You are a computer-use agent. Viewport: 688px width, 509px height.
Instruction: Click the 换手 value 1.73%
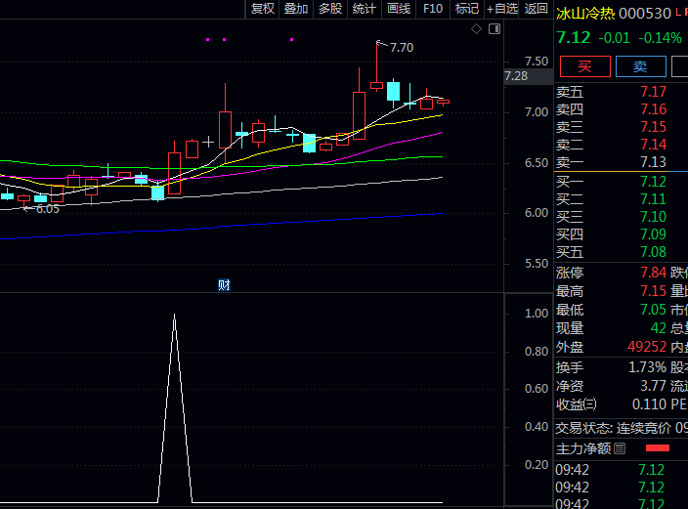click(647, 367)
